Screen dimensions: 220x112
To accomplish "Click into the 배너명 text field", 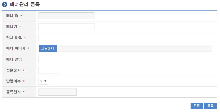I will click(x=66, y=27).
